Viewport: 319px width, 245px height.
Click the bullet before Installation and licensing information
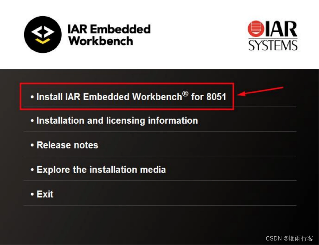32,120
